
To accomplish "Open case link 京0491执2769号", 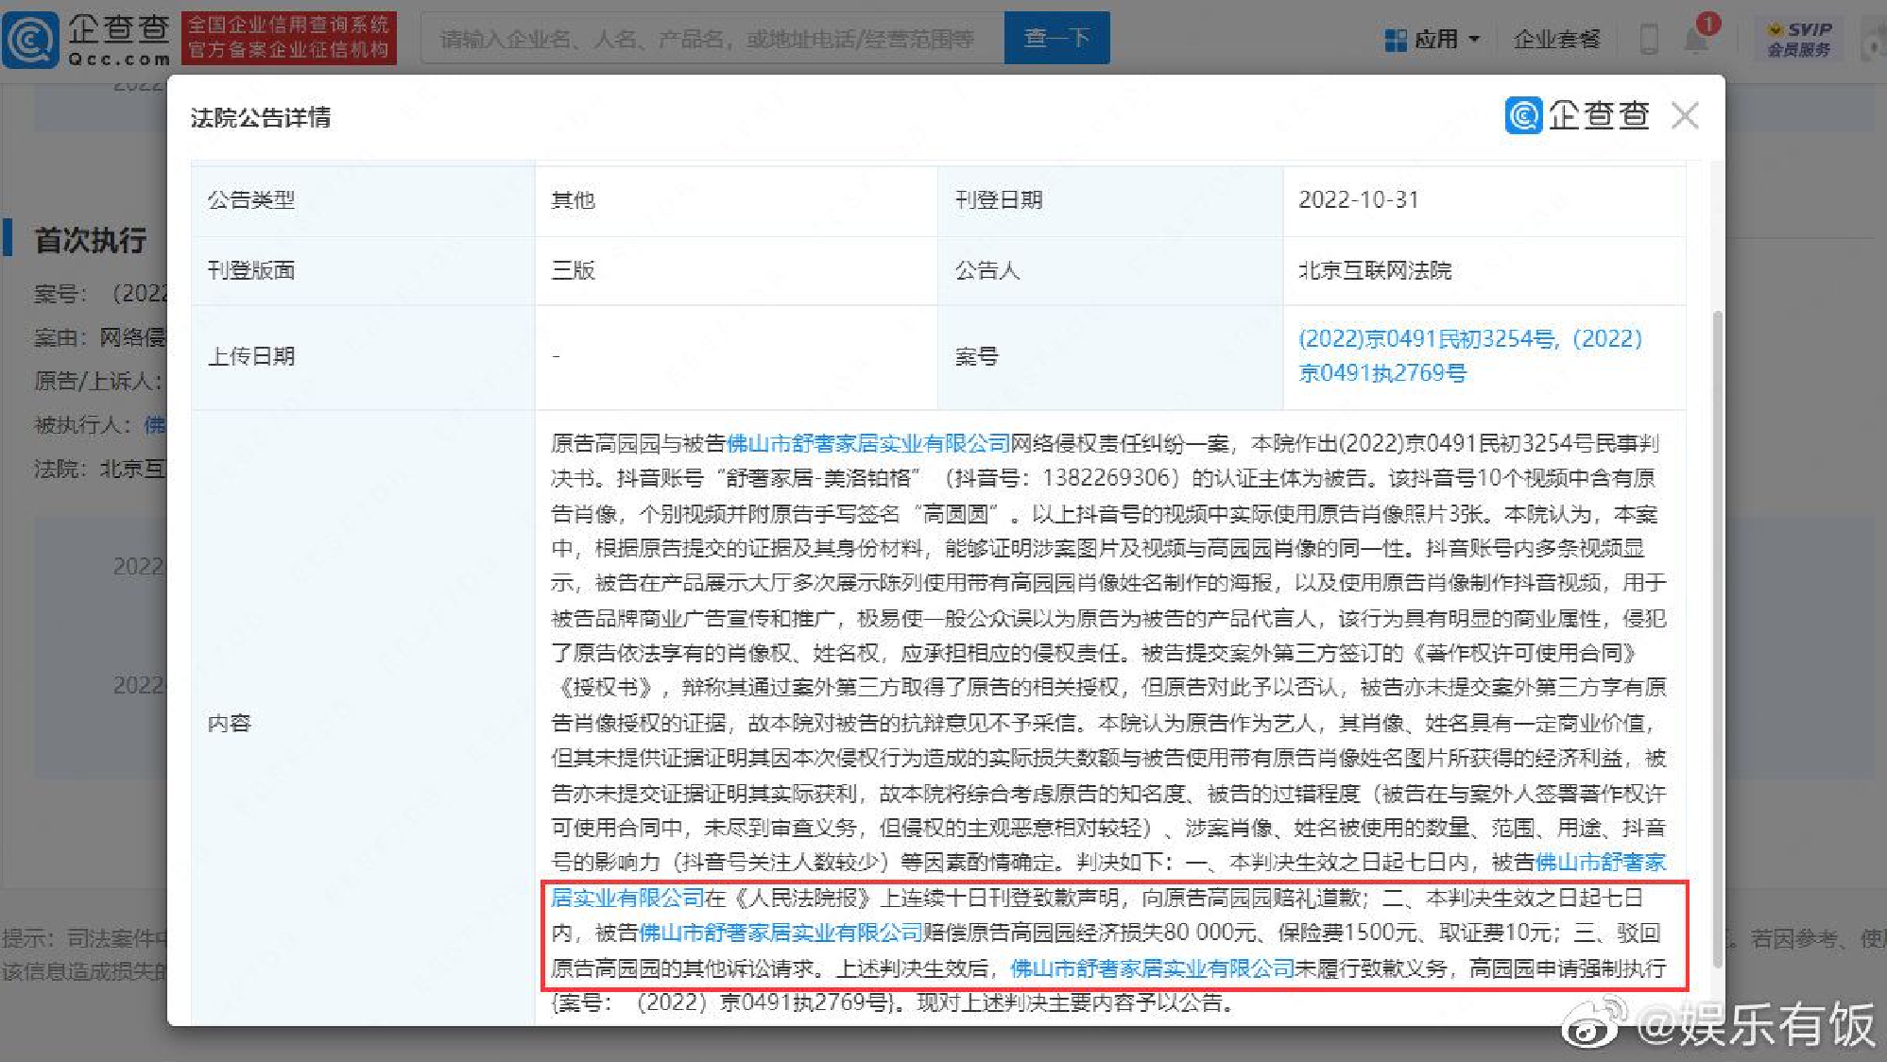I will [x=1382, y=373].
